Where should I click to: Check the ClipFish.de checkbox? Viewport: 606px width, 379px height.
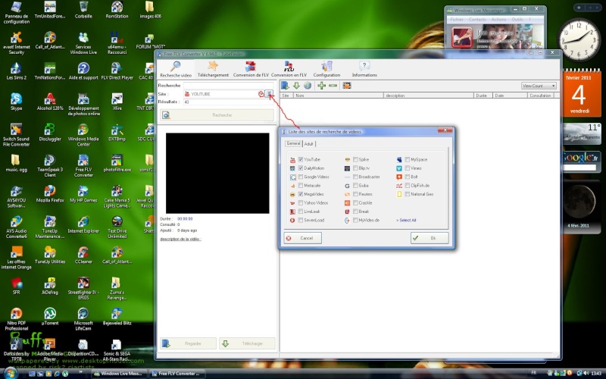coord(407,186)
